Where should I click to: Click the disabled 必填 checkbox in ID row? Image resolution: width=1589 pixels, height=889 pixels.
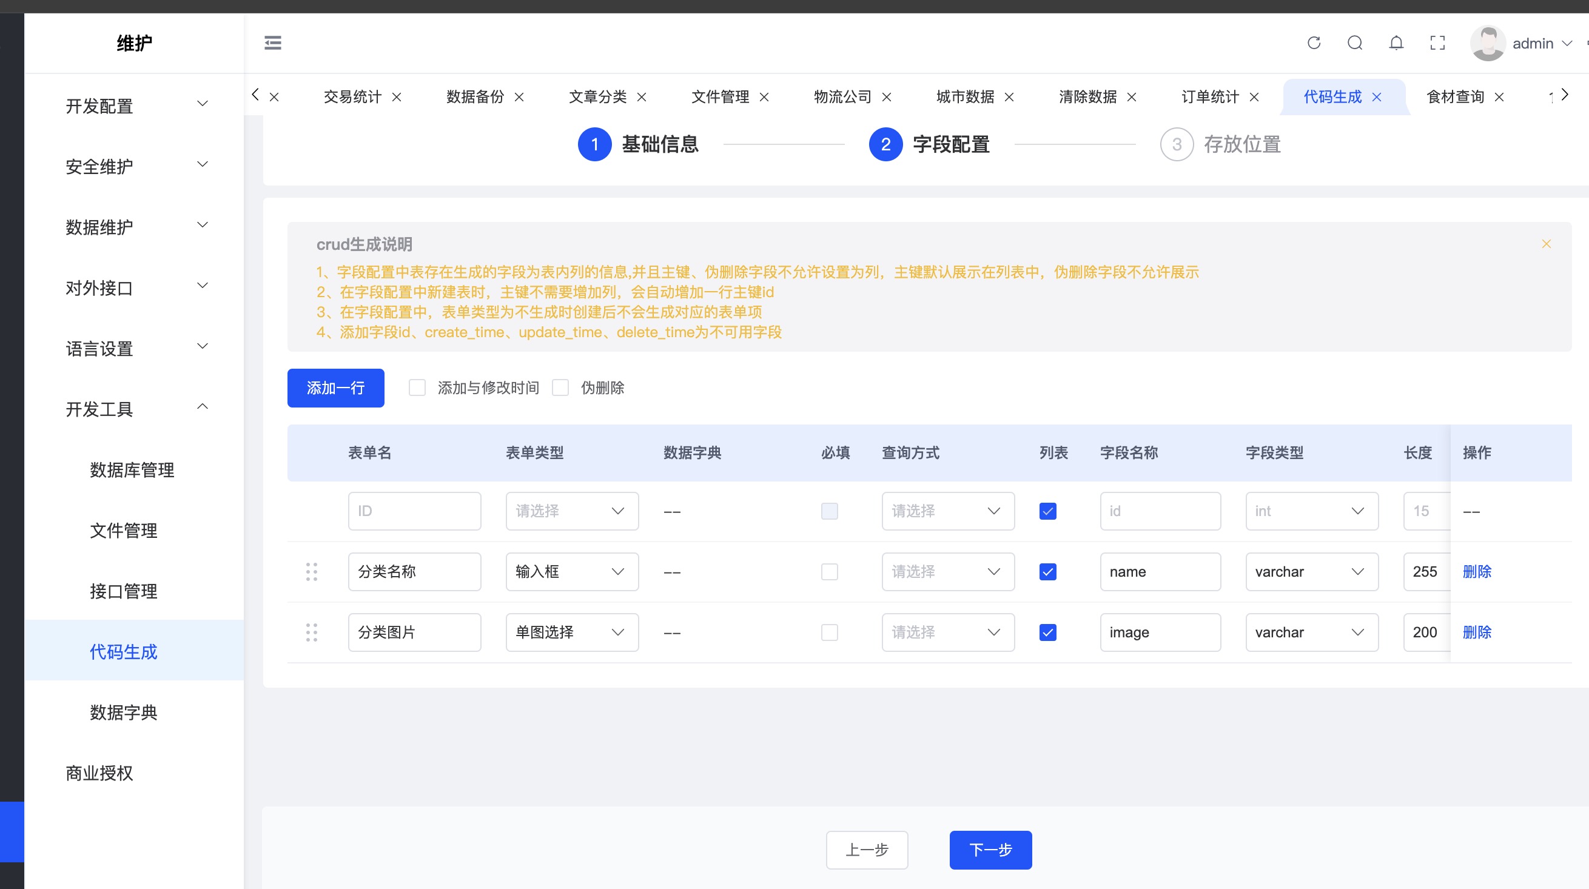[830, 511]
